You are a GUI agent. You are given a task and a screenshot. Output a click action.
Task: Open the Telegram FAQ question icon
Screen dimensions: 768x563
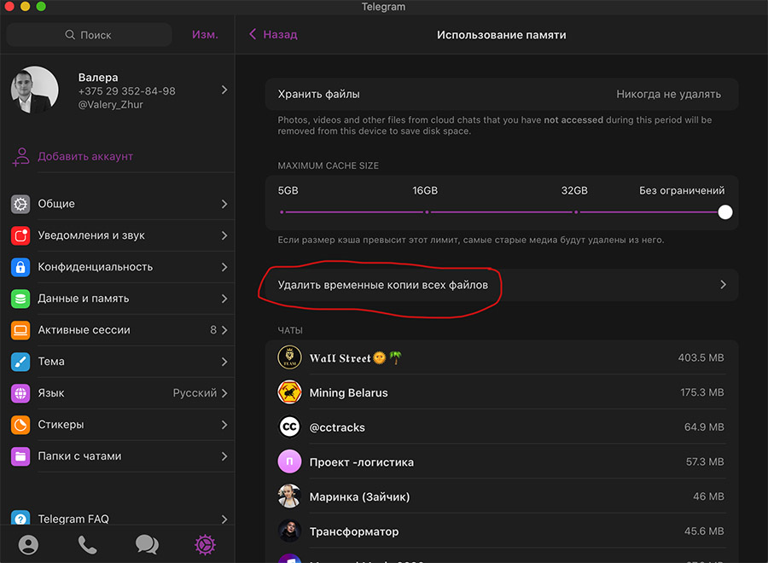pos(20,518)
